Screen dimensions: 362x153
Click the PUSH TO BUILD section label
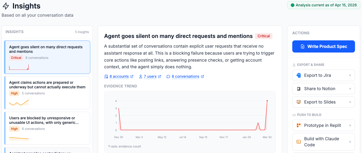309,115
